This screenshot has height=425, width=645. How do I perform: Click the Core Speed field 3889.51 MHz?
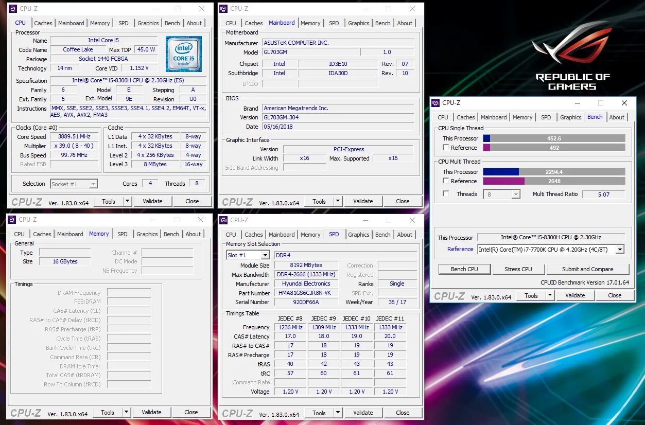tap(75, 137)
